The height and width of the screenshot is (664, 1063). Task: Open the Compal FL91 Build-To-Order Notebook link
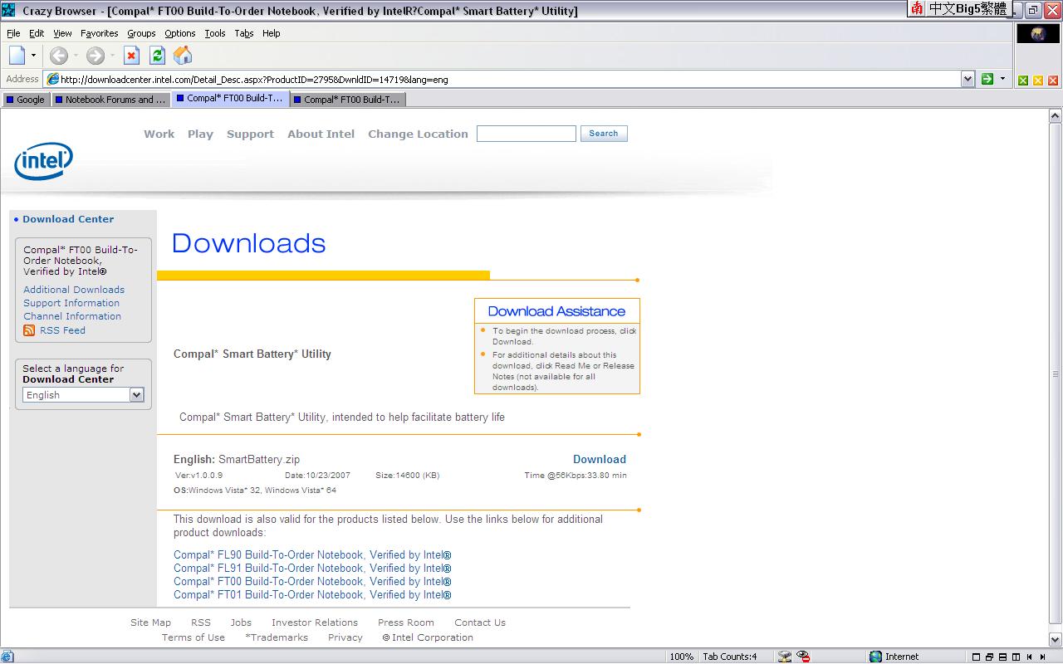click(312, 569)
